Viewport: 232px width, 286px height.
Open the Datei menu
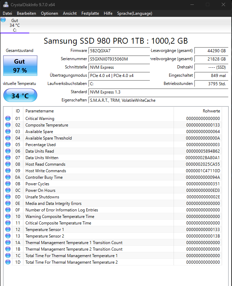8,13
